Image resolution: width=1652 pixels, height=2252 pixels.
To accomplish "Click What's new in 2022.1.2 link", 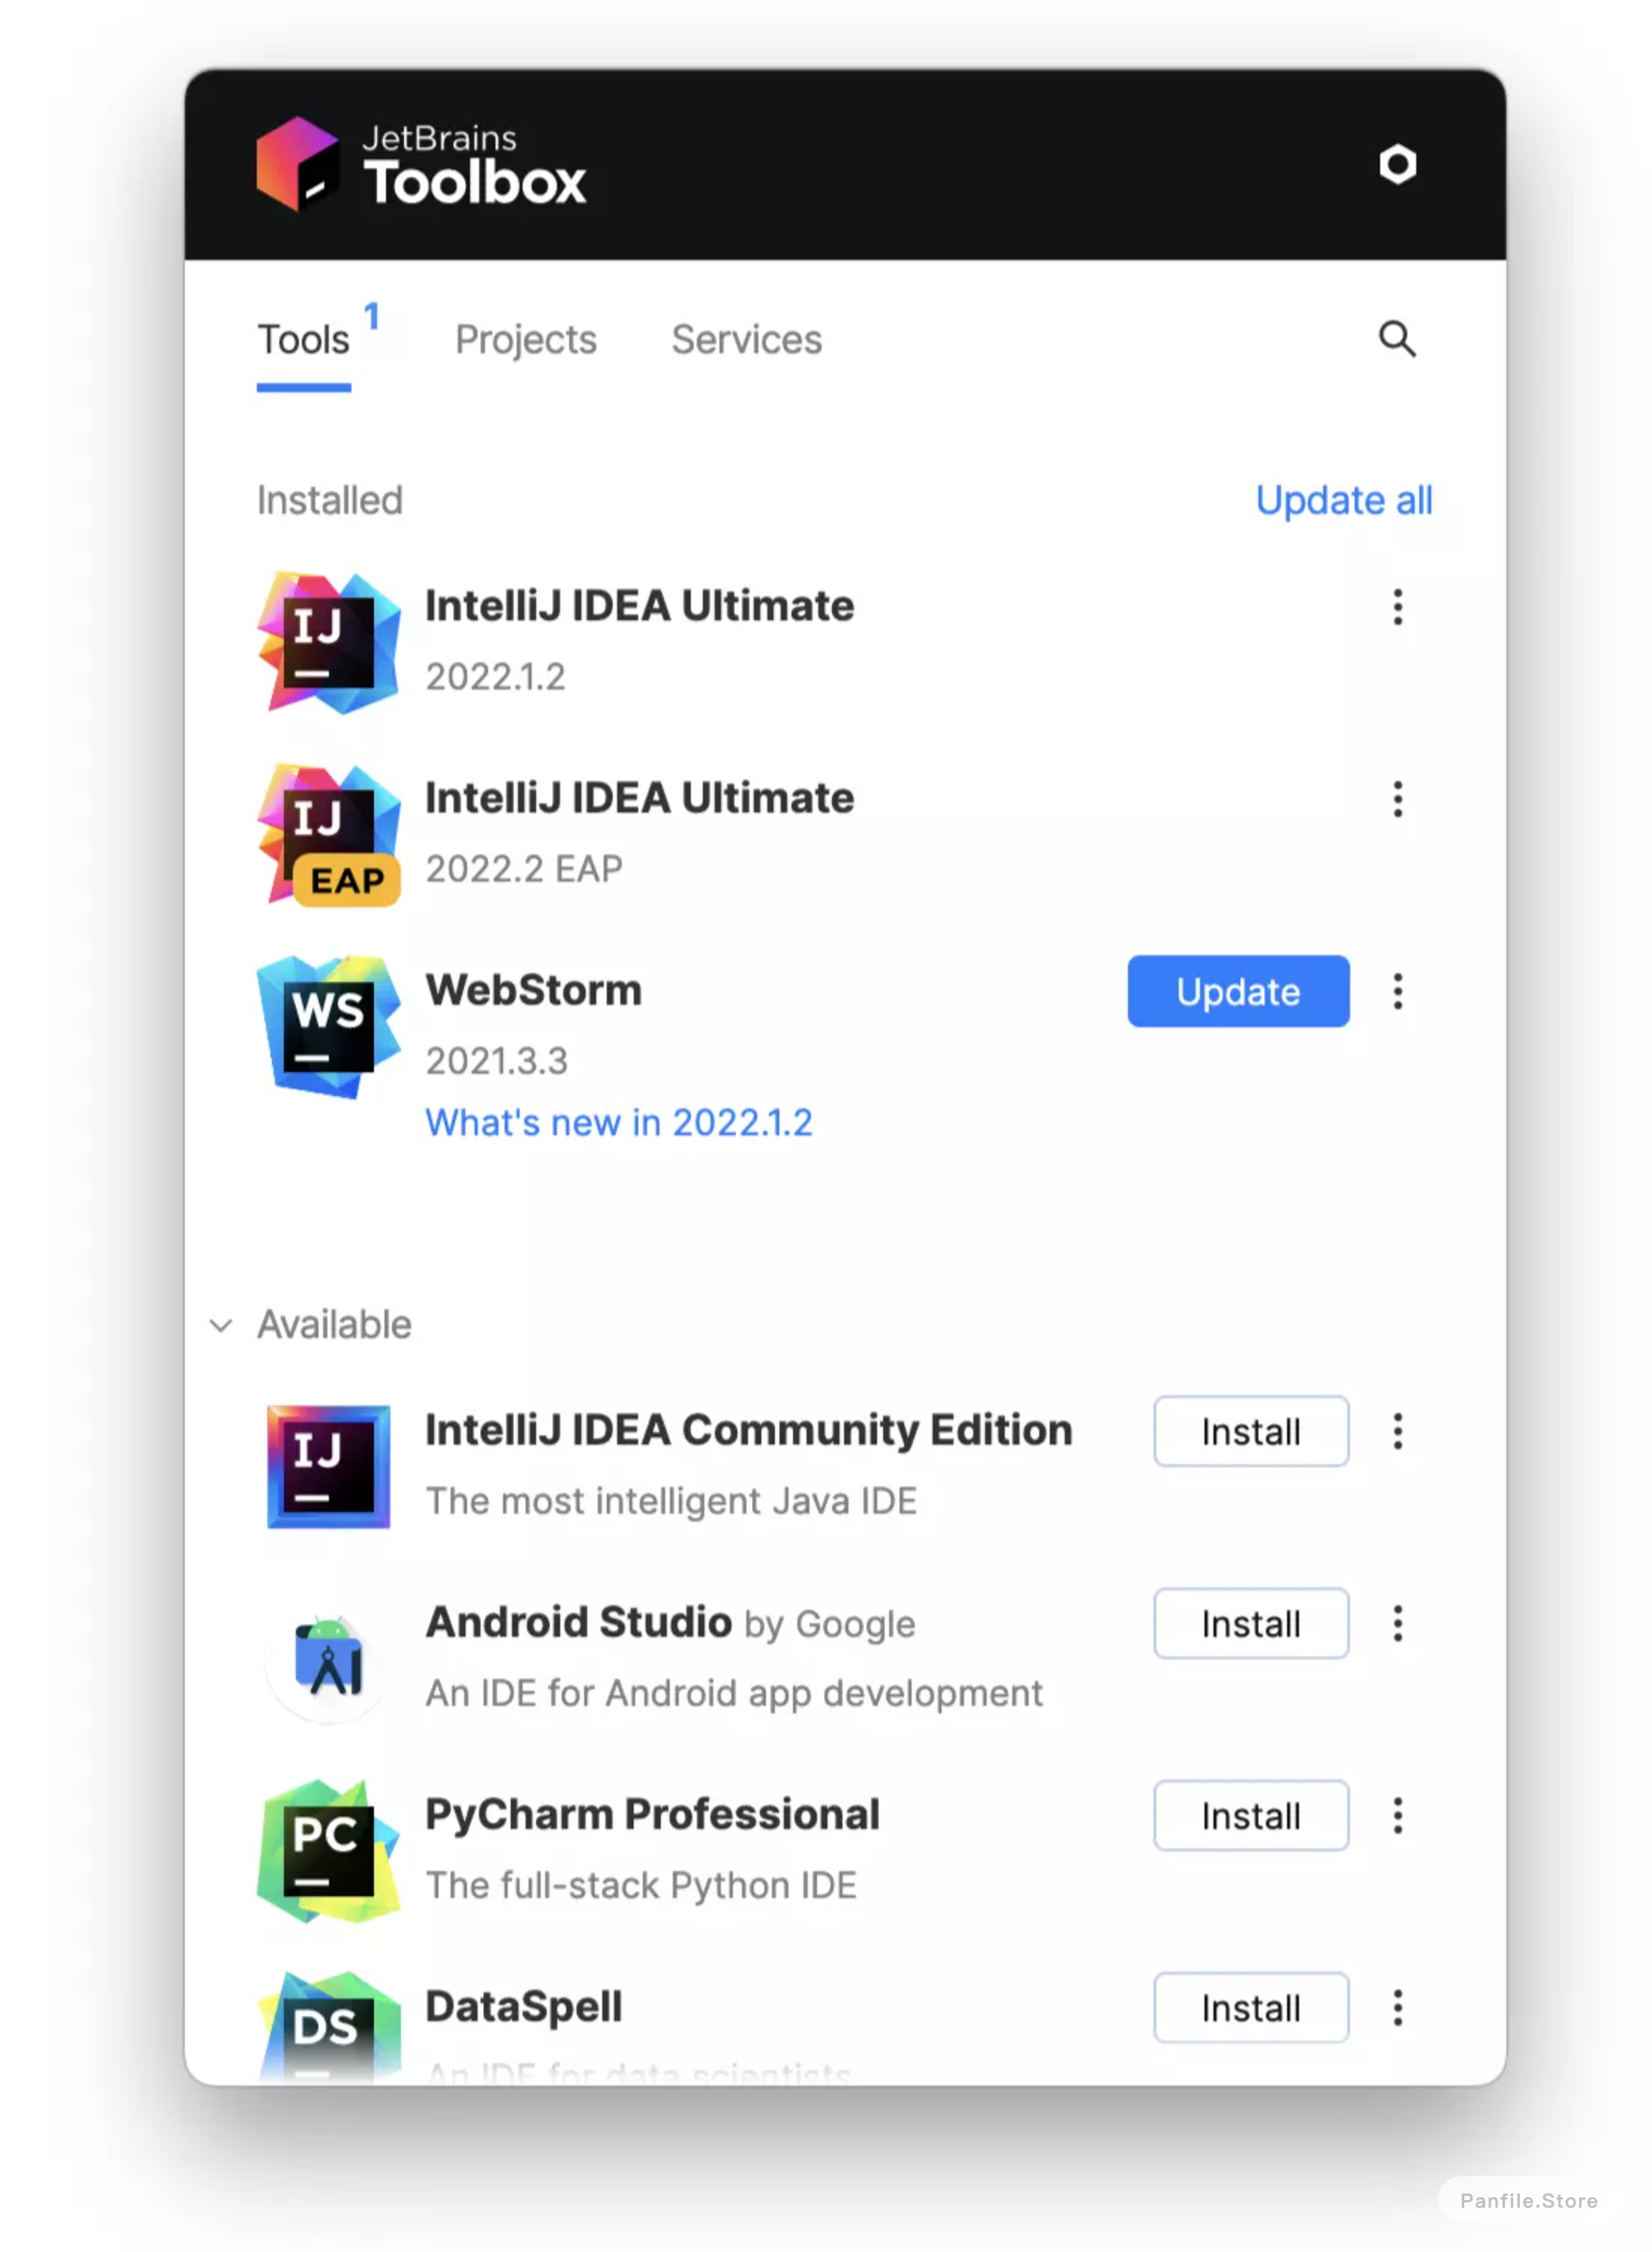I will click(x=620, y=1122).
